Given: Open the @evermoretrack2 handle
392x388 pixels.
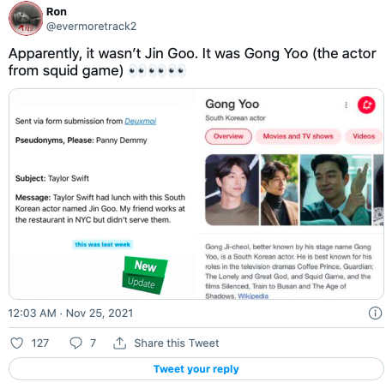Looking at the screenshot, I should [91, 27].
